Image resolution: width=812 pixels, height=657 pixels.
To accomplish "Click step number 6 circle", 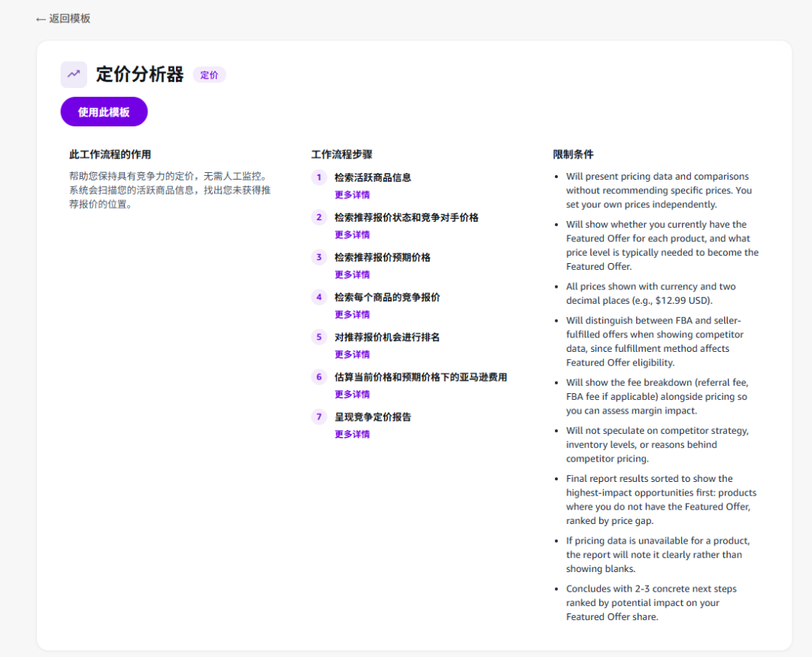I will pos(319,377).
